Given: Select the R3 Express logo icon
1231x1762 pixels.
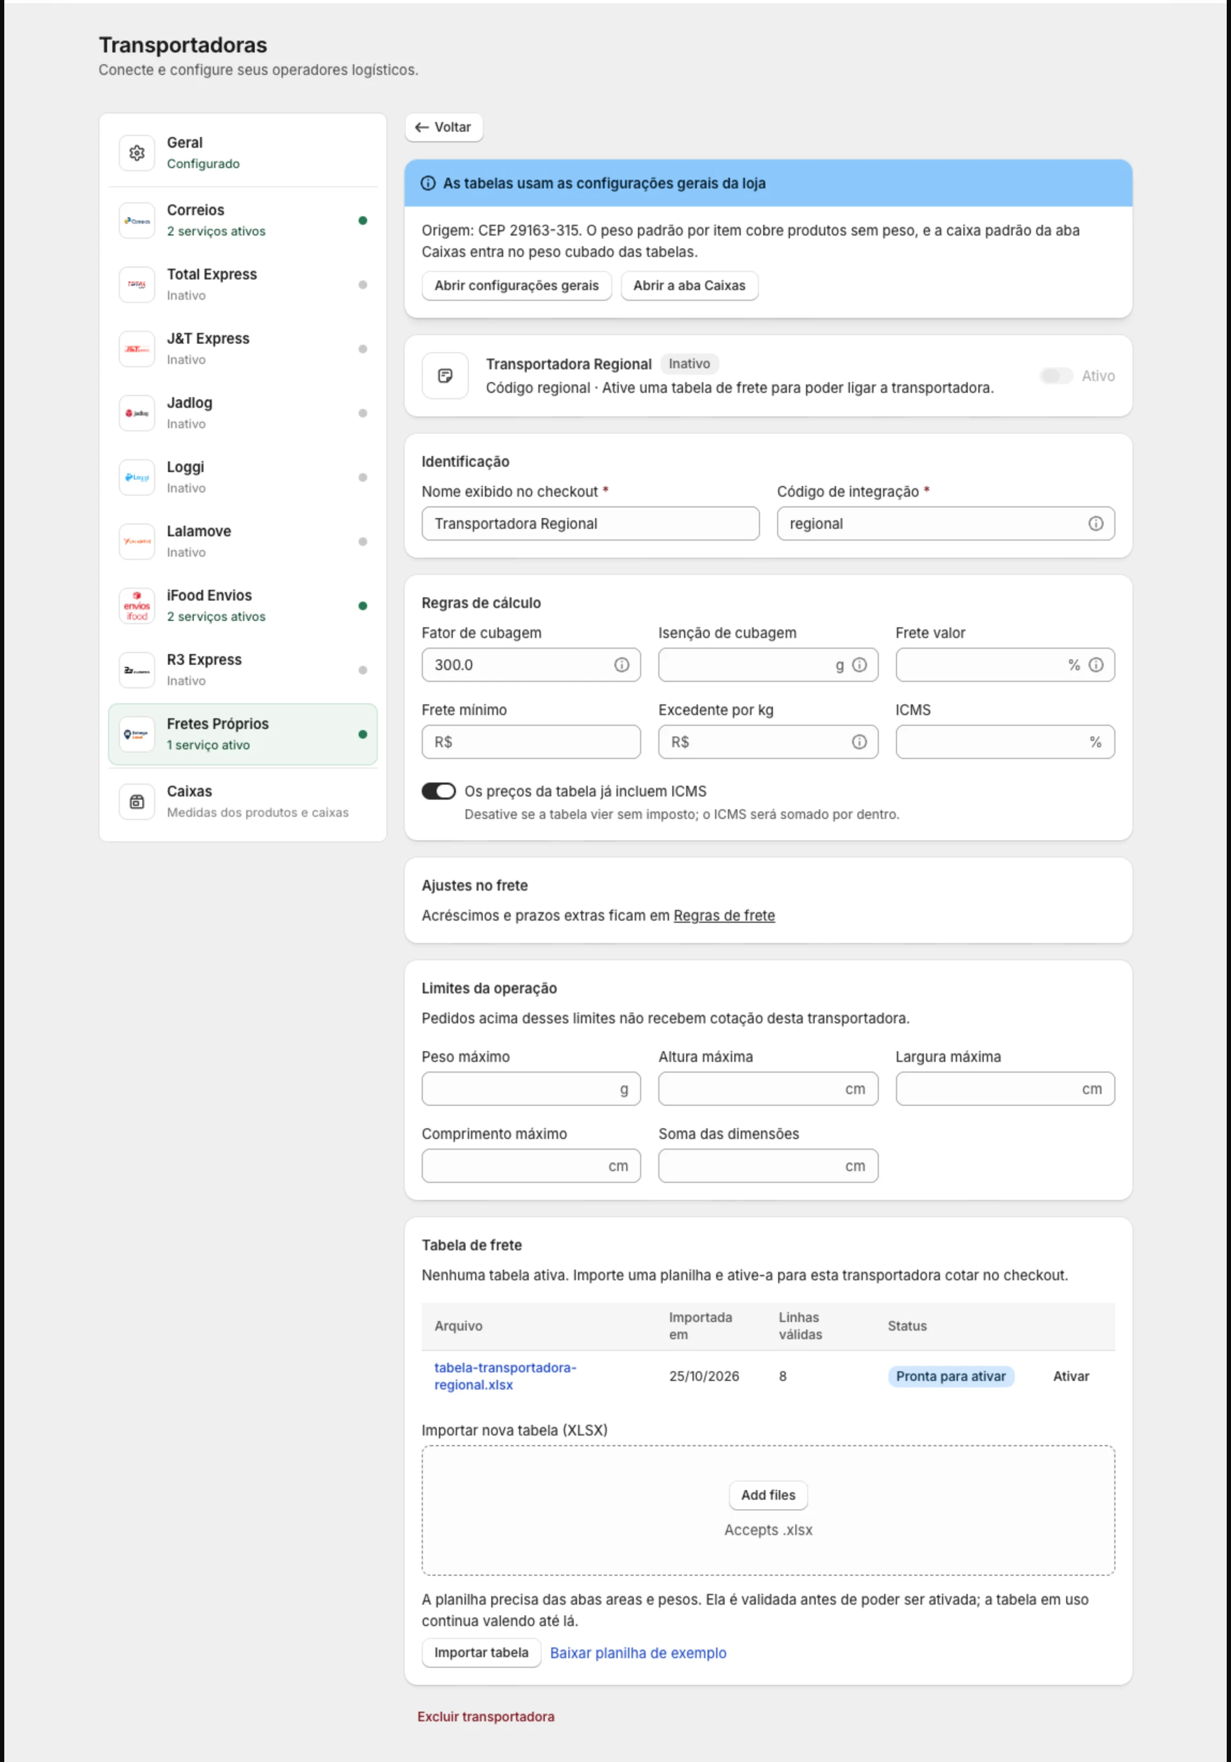Looking at the screenshot, I should [136, 670].
